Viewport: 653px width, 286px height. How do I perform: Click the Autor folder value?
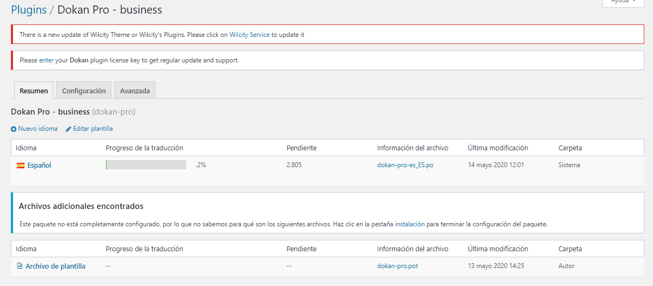tap(566, 266)
